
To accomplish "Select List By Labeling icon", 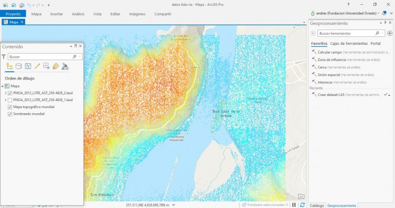I will tap(56, 66).
